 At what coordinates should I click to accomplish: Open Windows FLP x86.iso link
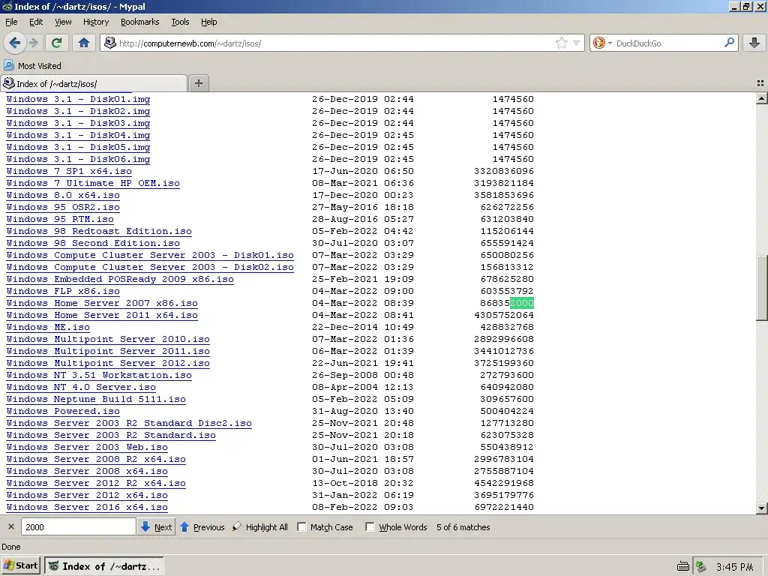[x=63, y=291]
